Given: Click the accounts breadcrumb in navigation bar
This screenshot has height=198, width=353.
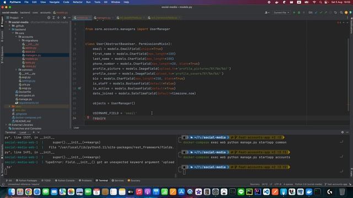Looking at the screenshot, I should [45, 13].
